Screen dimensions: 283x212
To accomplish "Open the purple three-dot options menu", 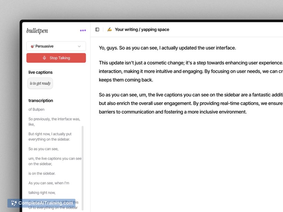I will (83, 30).
